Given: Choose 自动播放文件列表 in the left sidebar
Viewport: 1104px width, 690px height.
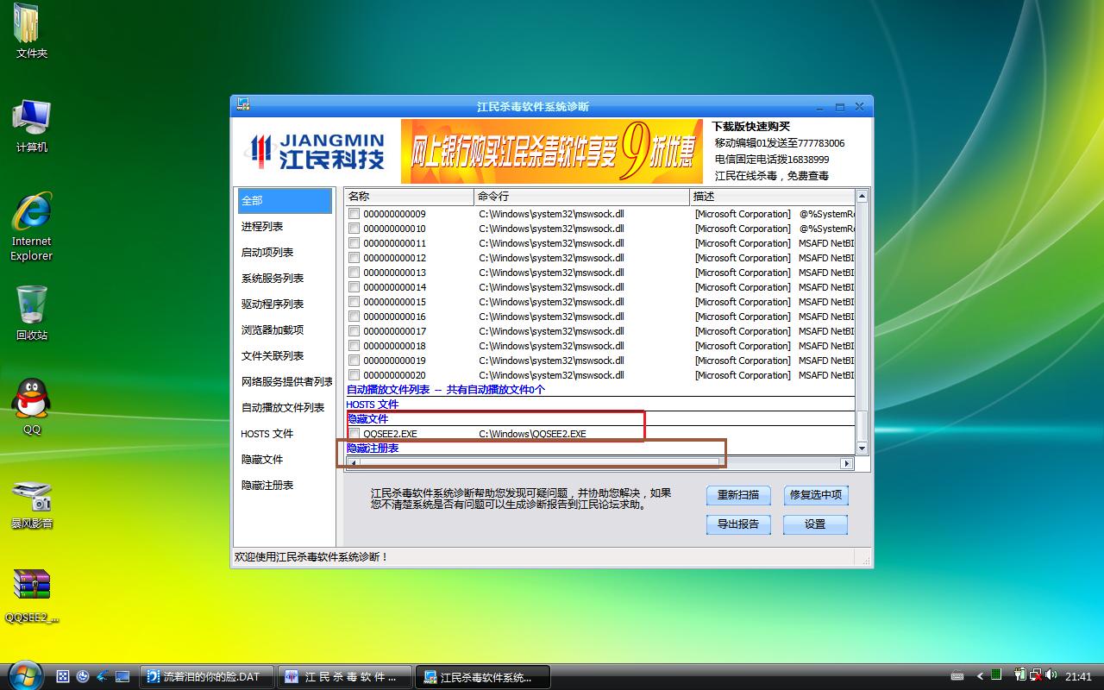Looking at the screenshot, I should (x=285, y=407).
